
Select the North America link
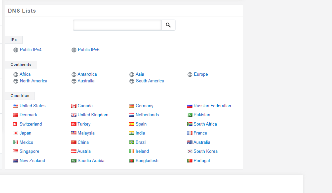34,81
